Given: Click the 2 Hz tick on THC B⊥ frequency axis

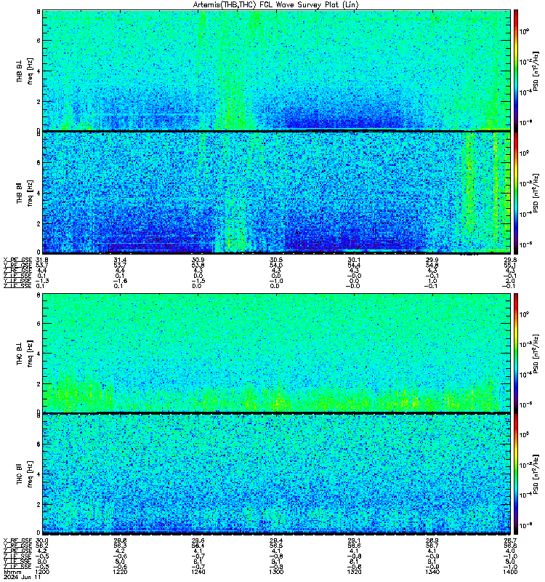Looking at the screenshot, I should point(39,384).
